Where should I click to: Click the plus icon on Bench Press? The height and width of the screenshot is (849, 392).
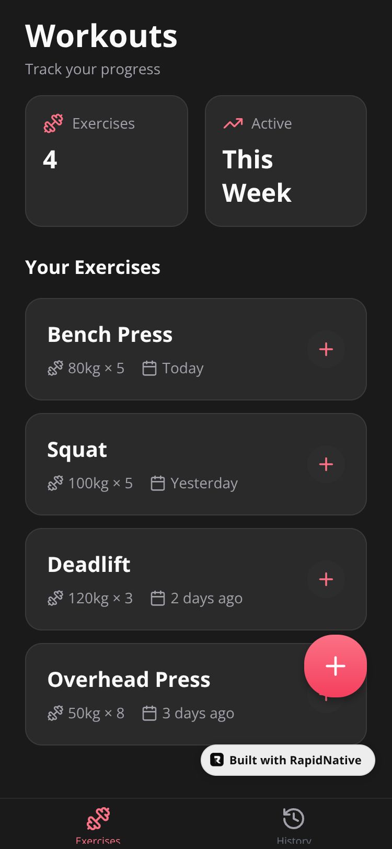point(326,349)
